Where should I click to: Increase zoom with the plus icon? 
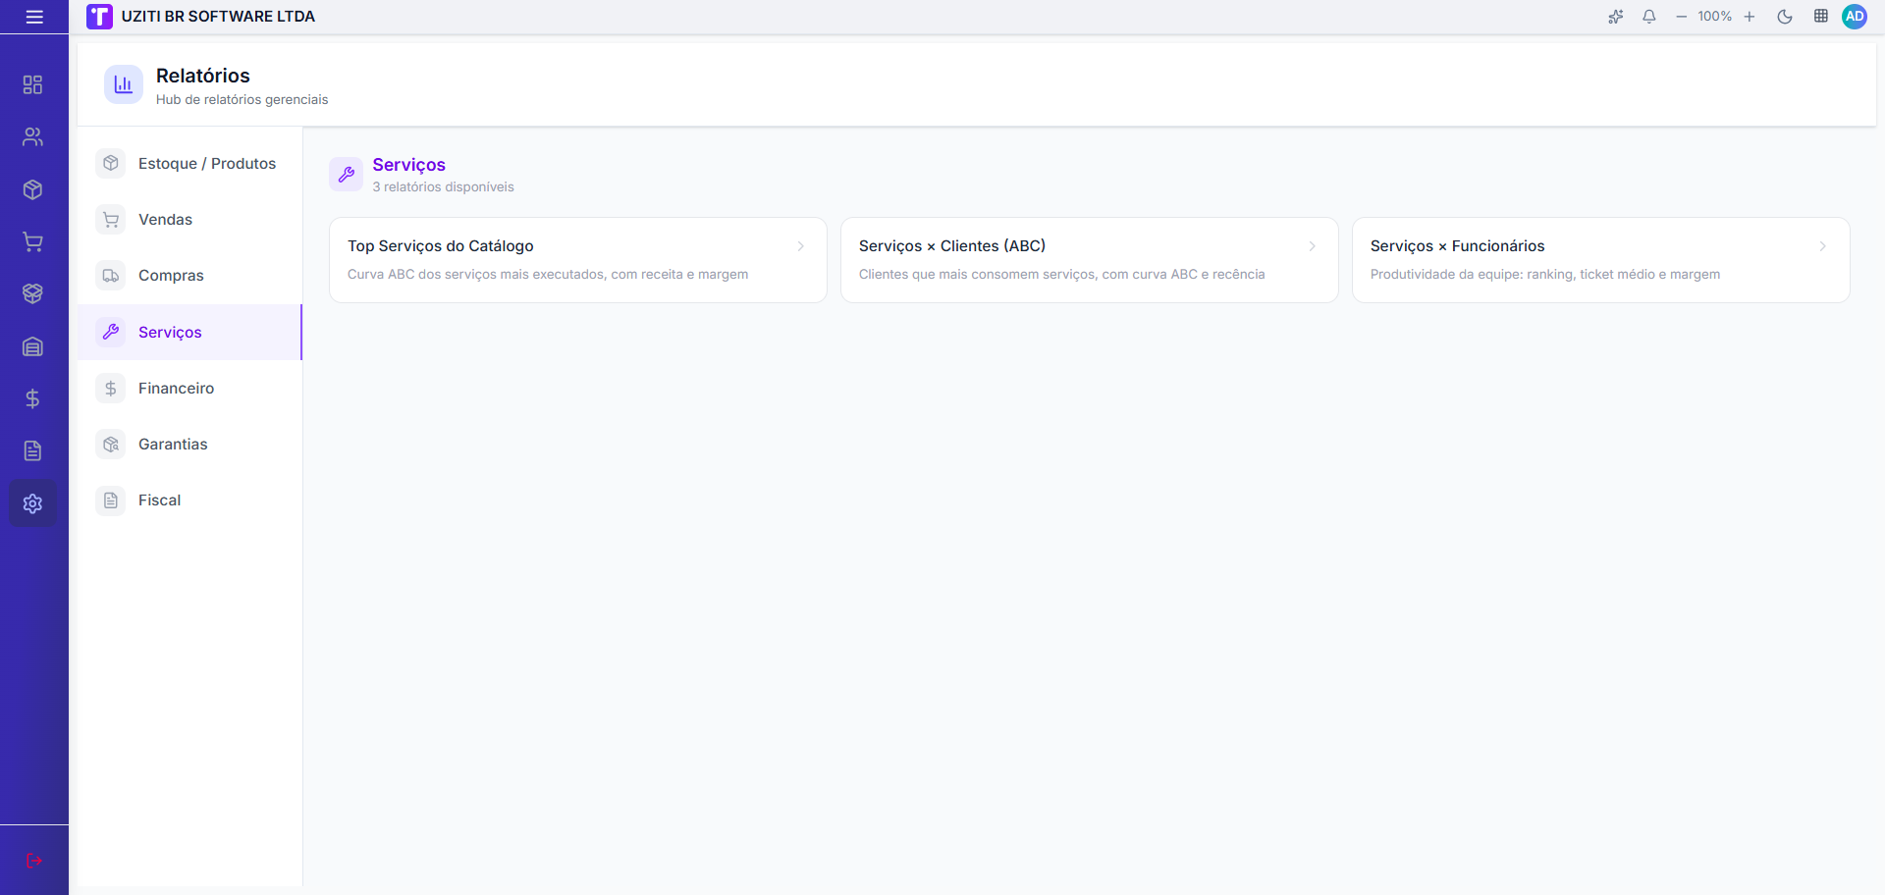tap(1750, 17)
